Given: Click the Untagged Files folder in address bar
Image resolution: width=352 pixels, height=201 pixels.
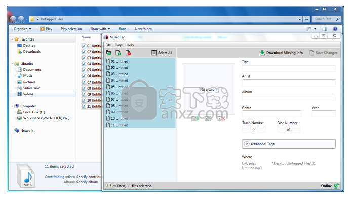Looking at the screenshot, I should [x=52, y=19].
